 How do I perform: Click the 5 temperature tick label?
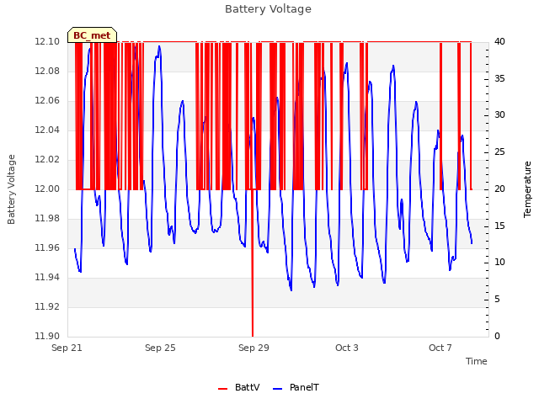point(497,300)
